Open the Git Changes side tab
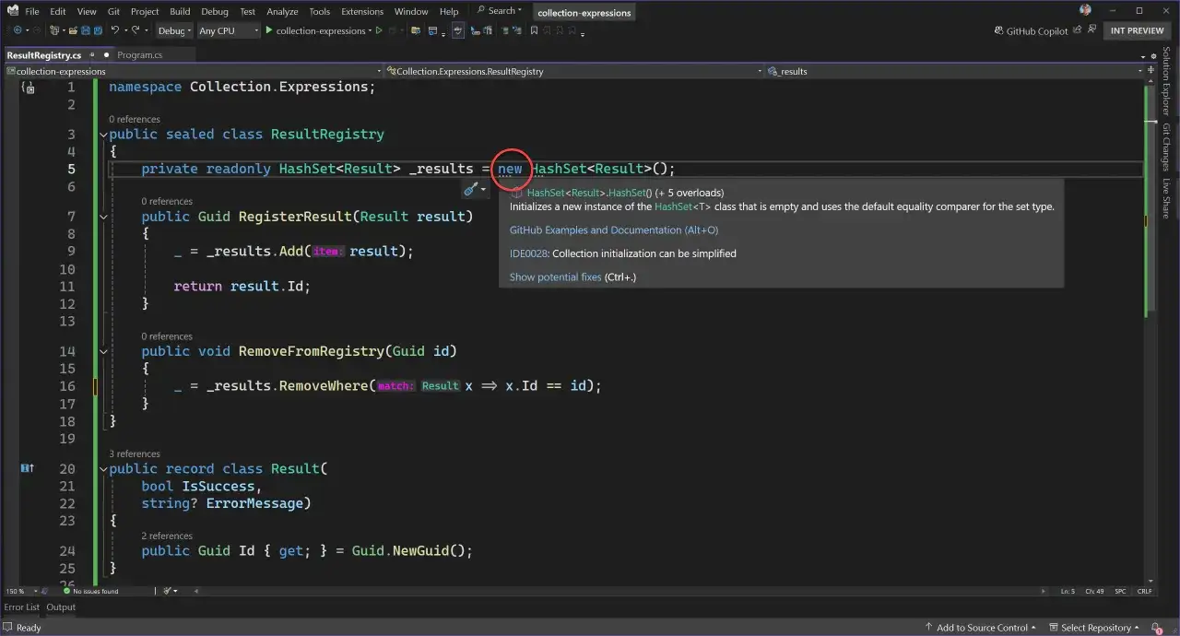Screen dimensions: 1180x636 [x=1166, y=147]
